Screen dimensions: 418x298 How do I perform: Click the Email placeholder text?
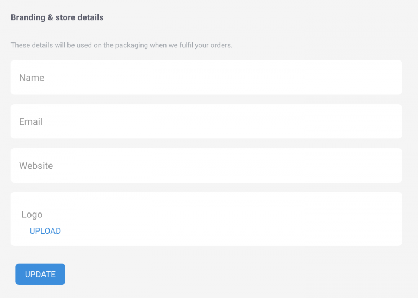[x=30, y=121]
